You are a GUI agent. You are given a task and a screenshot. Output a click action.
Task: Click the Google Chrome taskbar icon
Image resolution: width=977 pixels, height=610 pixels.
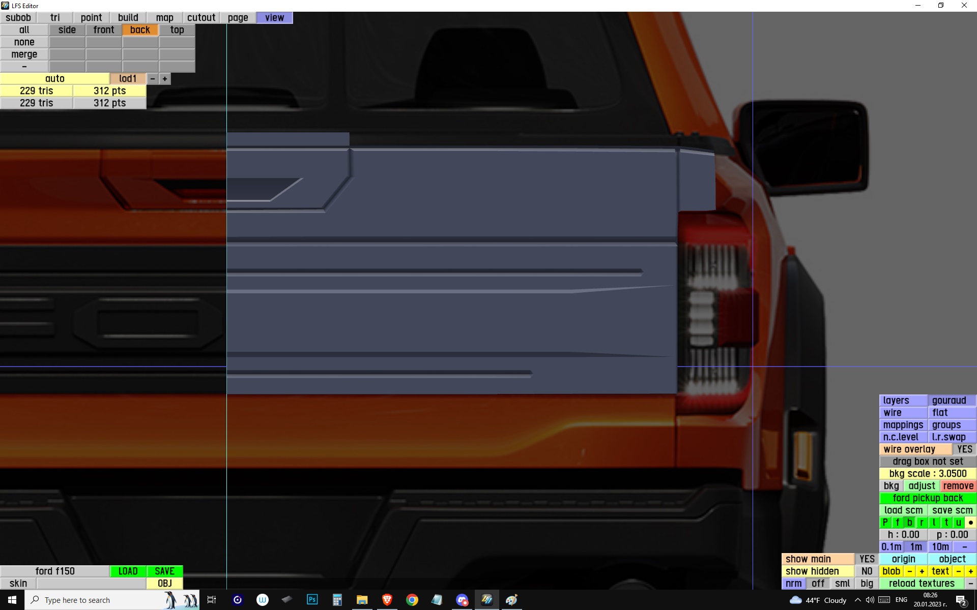tap(412, 600)
